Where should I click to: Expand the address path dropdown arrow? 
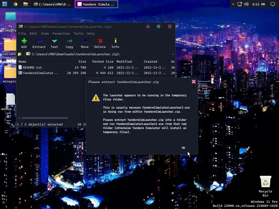point(173,54)
